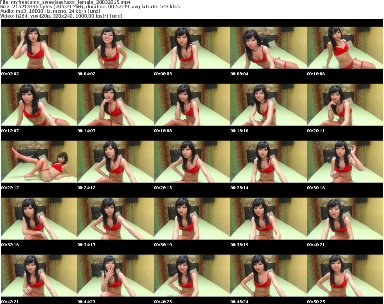The height and width of the screenshot is (304, 384).
Task: Click the 00:10:06 timestamp label
Action: (316, 74)
